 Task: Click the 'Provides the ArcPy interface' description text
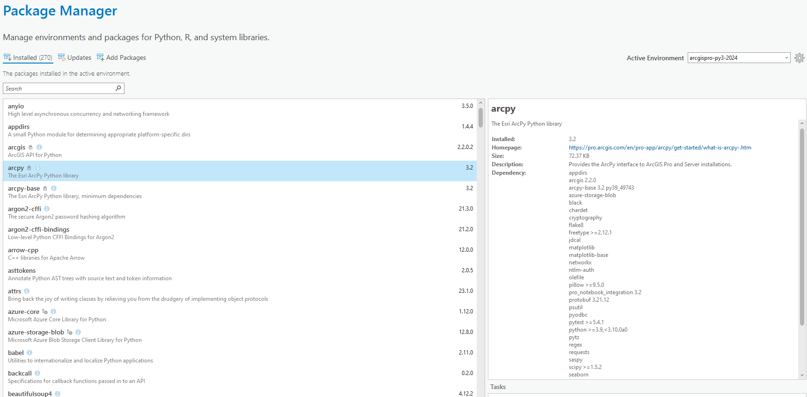650,164
